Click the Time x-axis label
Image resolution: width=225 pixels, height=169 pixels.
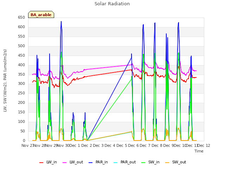(x=199, y=151)
